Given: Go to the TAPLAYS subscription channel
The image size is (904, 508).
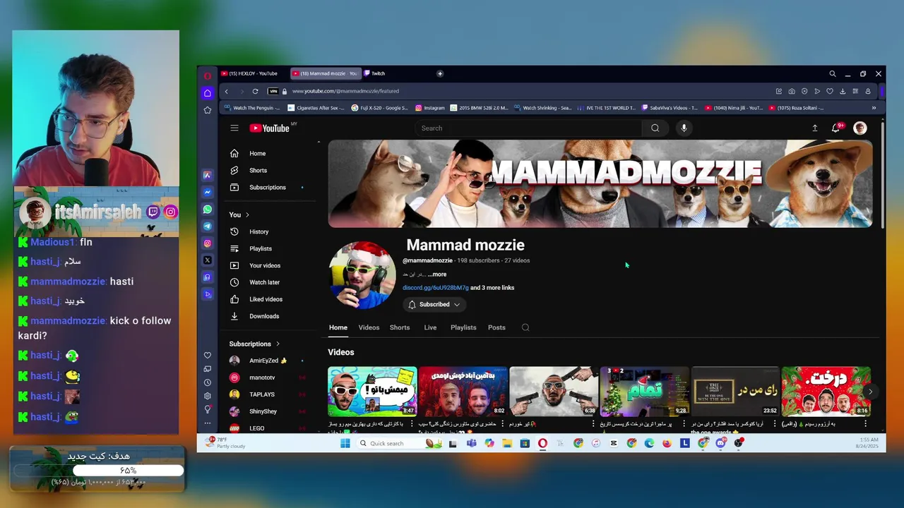Looking at the screenshot, I should (268, 394).
